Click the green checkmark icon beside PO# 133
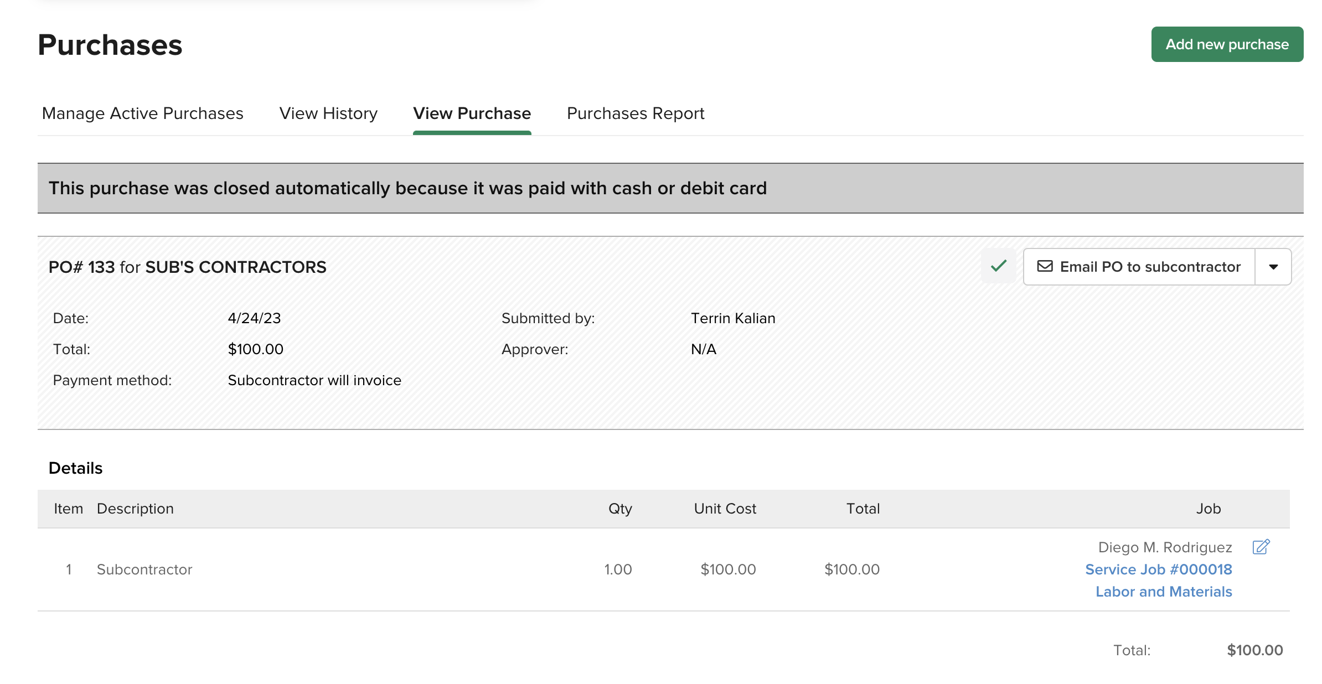 [x=998, y=266]
